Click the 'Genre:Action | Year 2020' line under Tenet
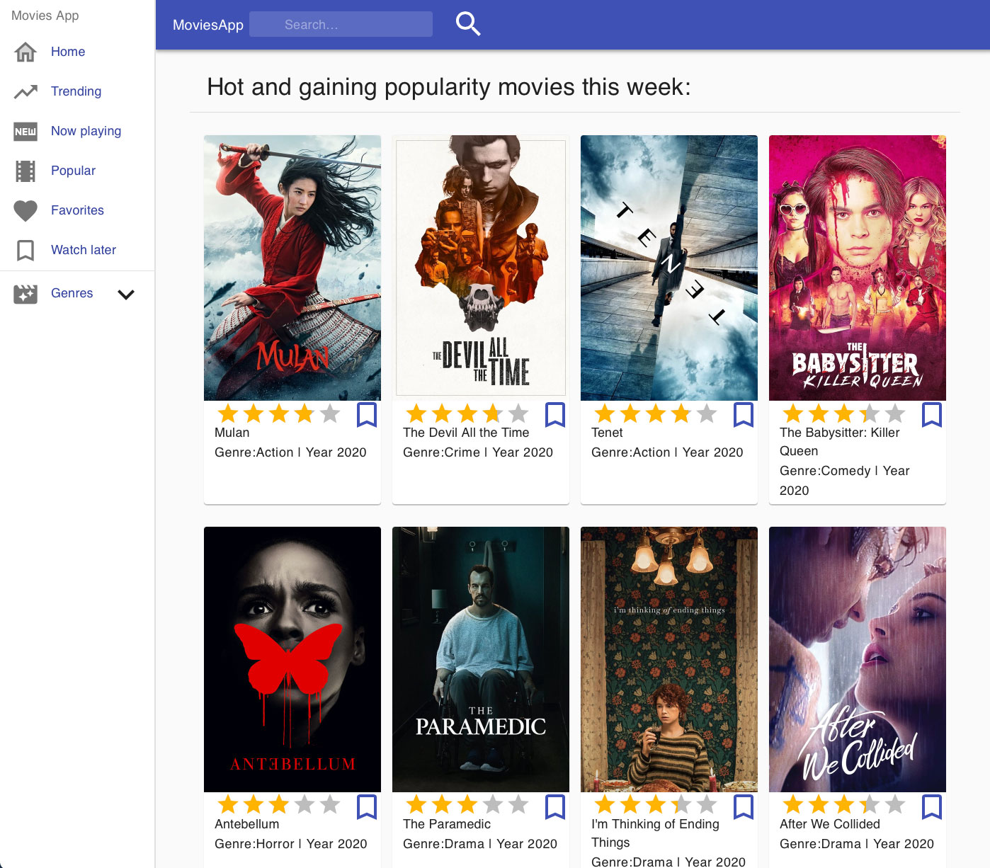 point(667,452)
